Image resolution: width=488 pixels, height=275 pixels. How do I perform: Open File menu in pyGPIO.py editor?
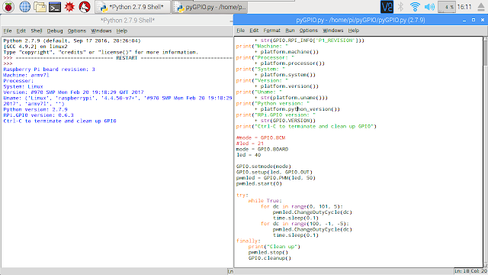(241, 31)
